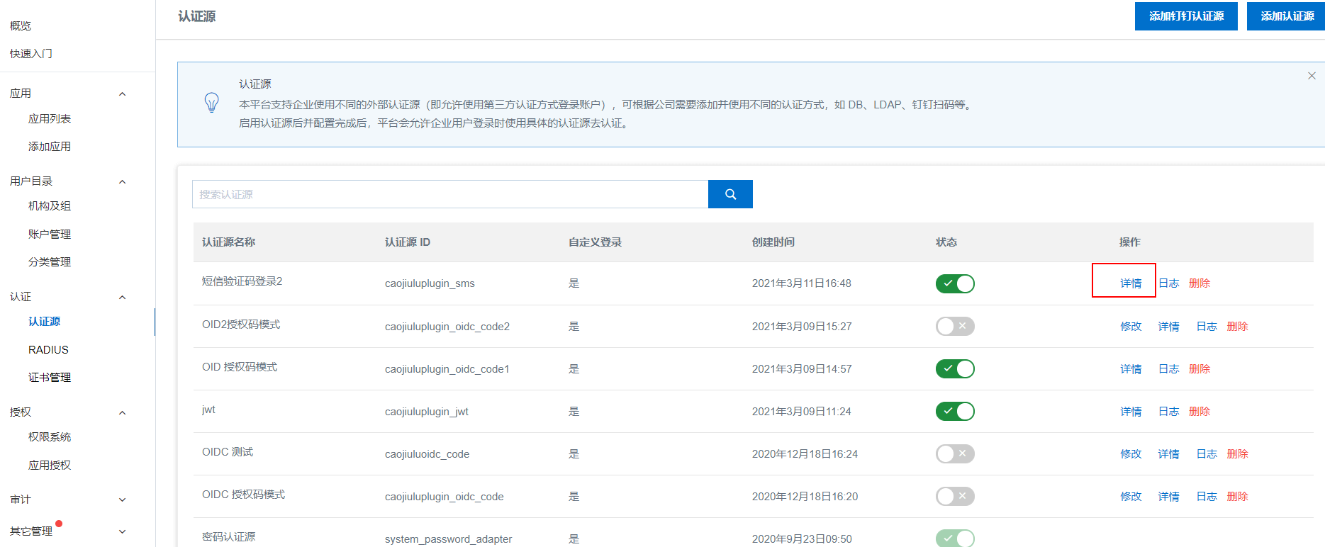Collapse the 用户目录 sidebar group
The height and width of the screenshot is (547, 1325).
[122, 181]
